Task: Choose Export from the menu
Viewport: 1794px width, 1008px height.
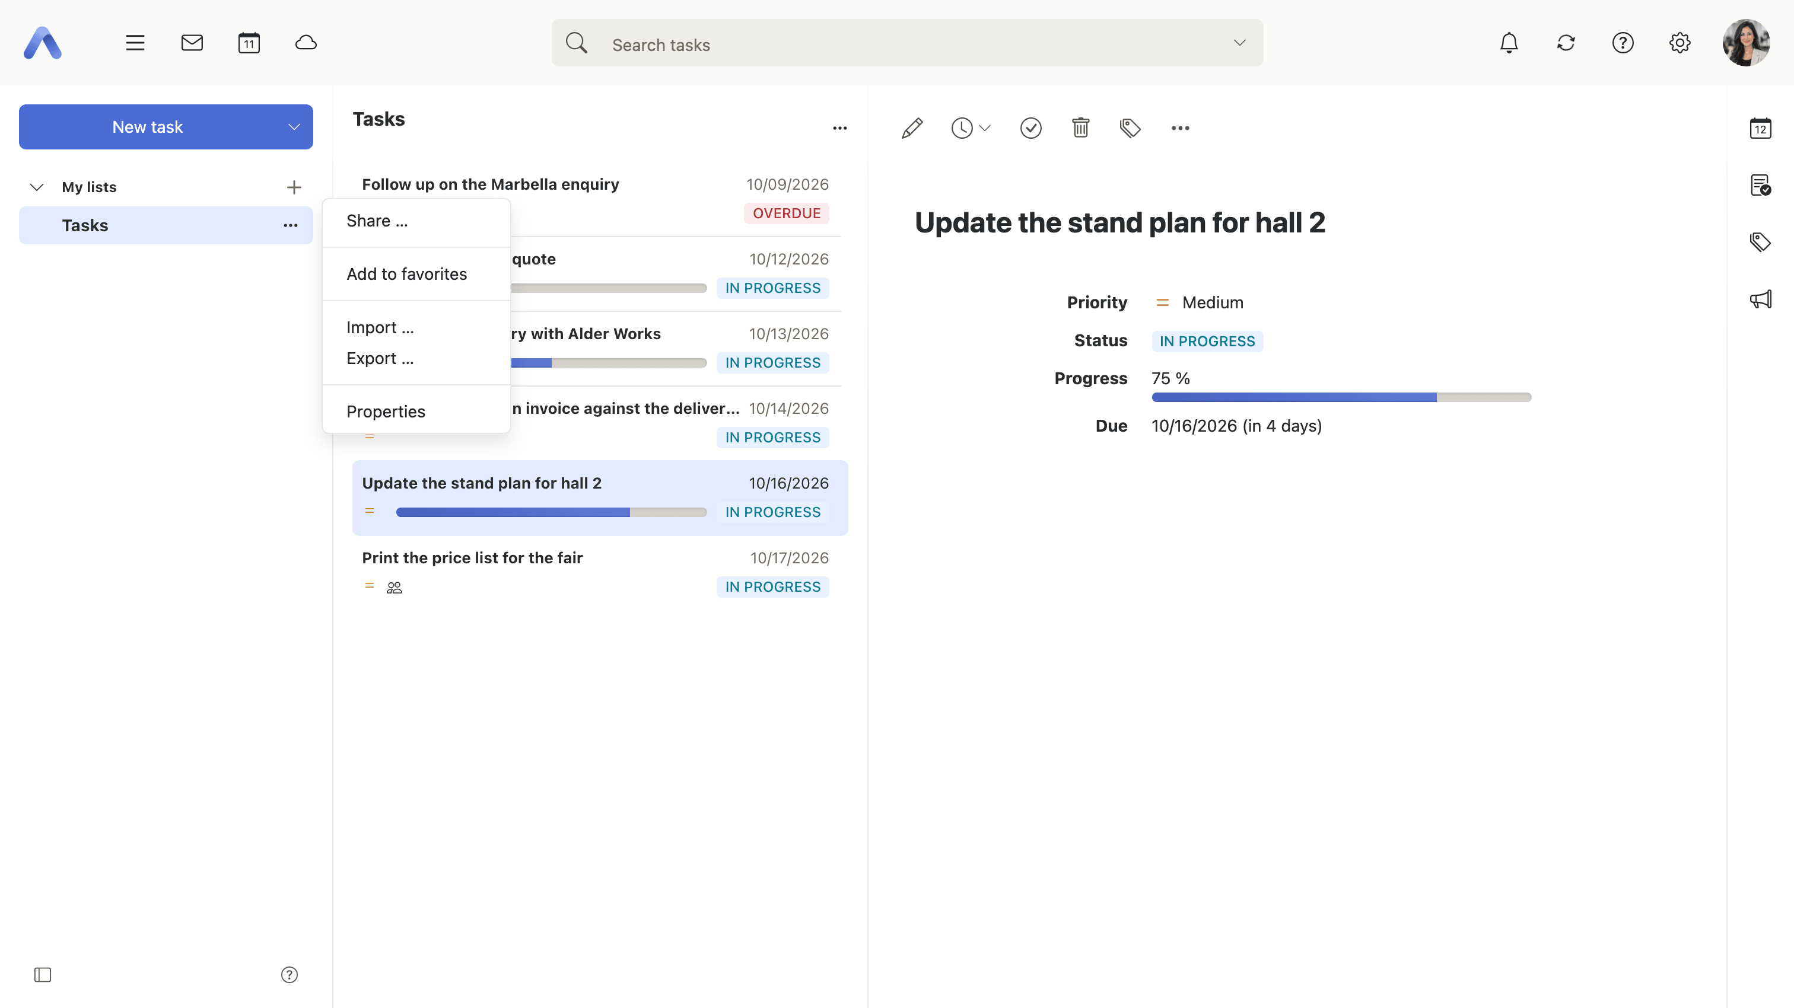Action: pos(416,359)
